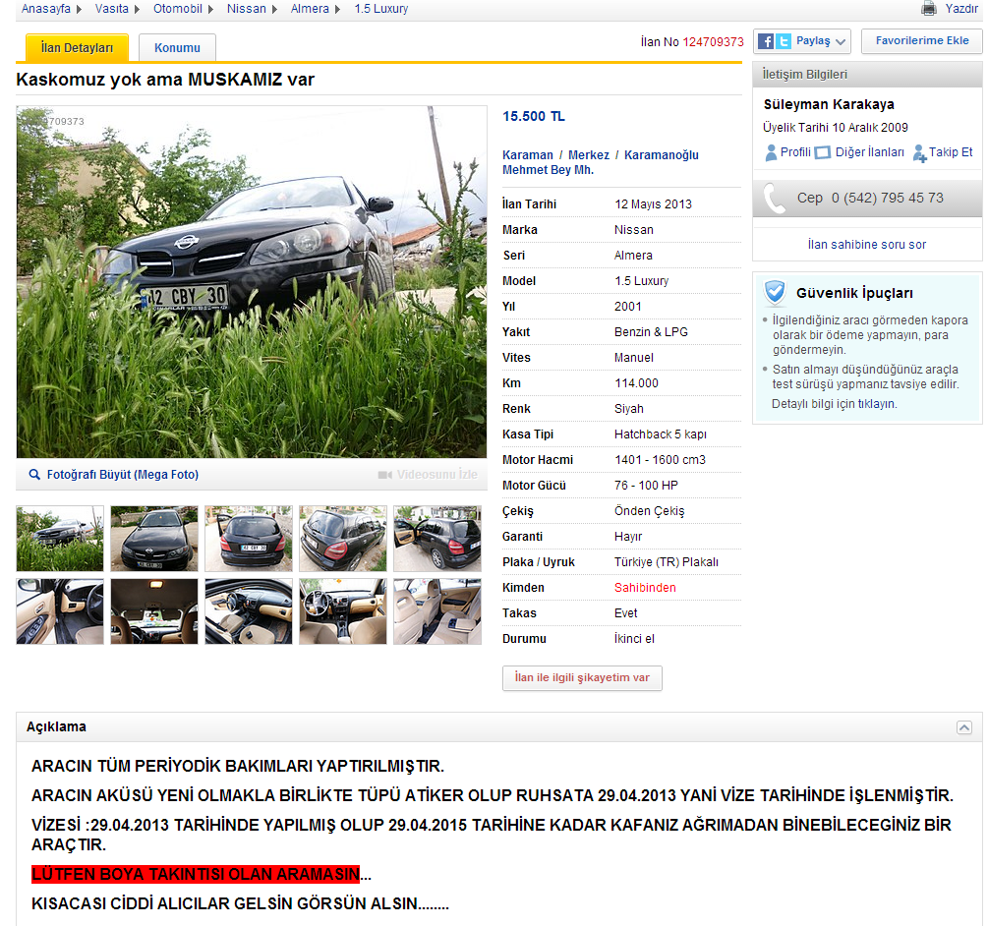Click the Km value 114.000
Screen dimensions: 988x926
[x=636, y=383]
